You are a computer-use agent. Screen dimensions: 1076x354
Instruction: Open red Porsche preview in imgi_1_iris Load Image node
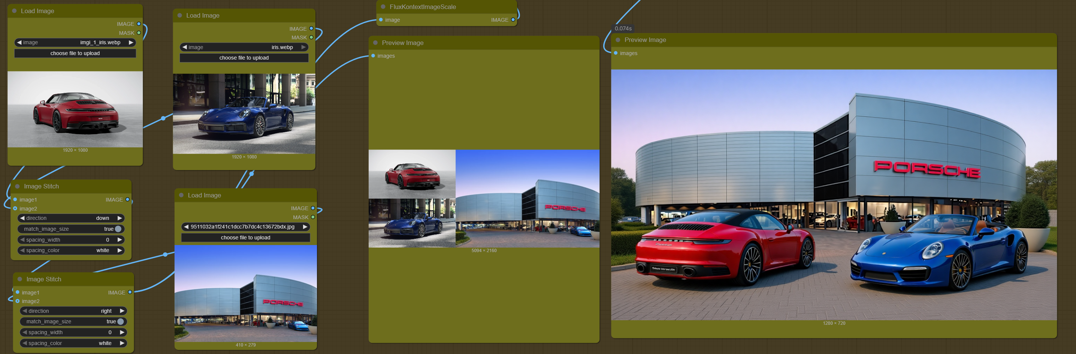point(75,109)
